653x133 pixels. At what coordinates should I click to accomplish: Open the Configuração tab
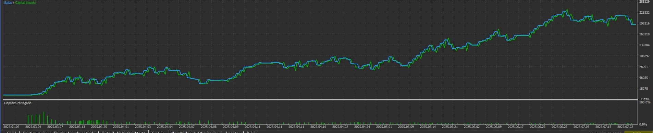pyautogui.click(x=35, y=132)
